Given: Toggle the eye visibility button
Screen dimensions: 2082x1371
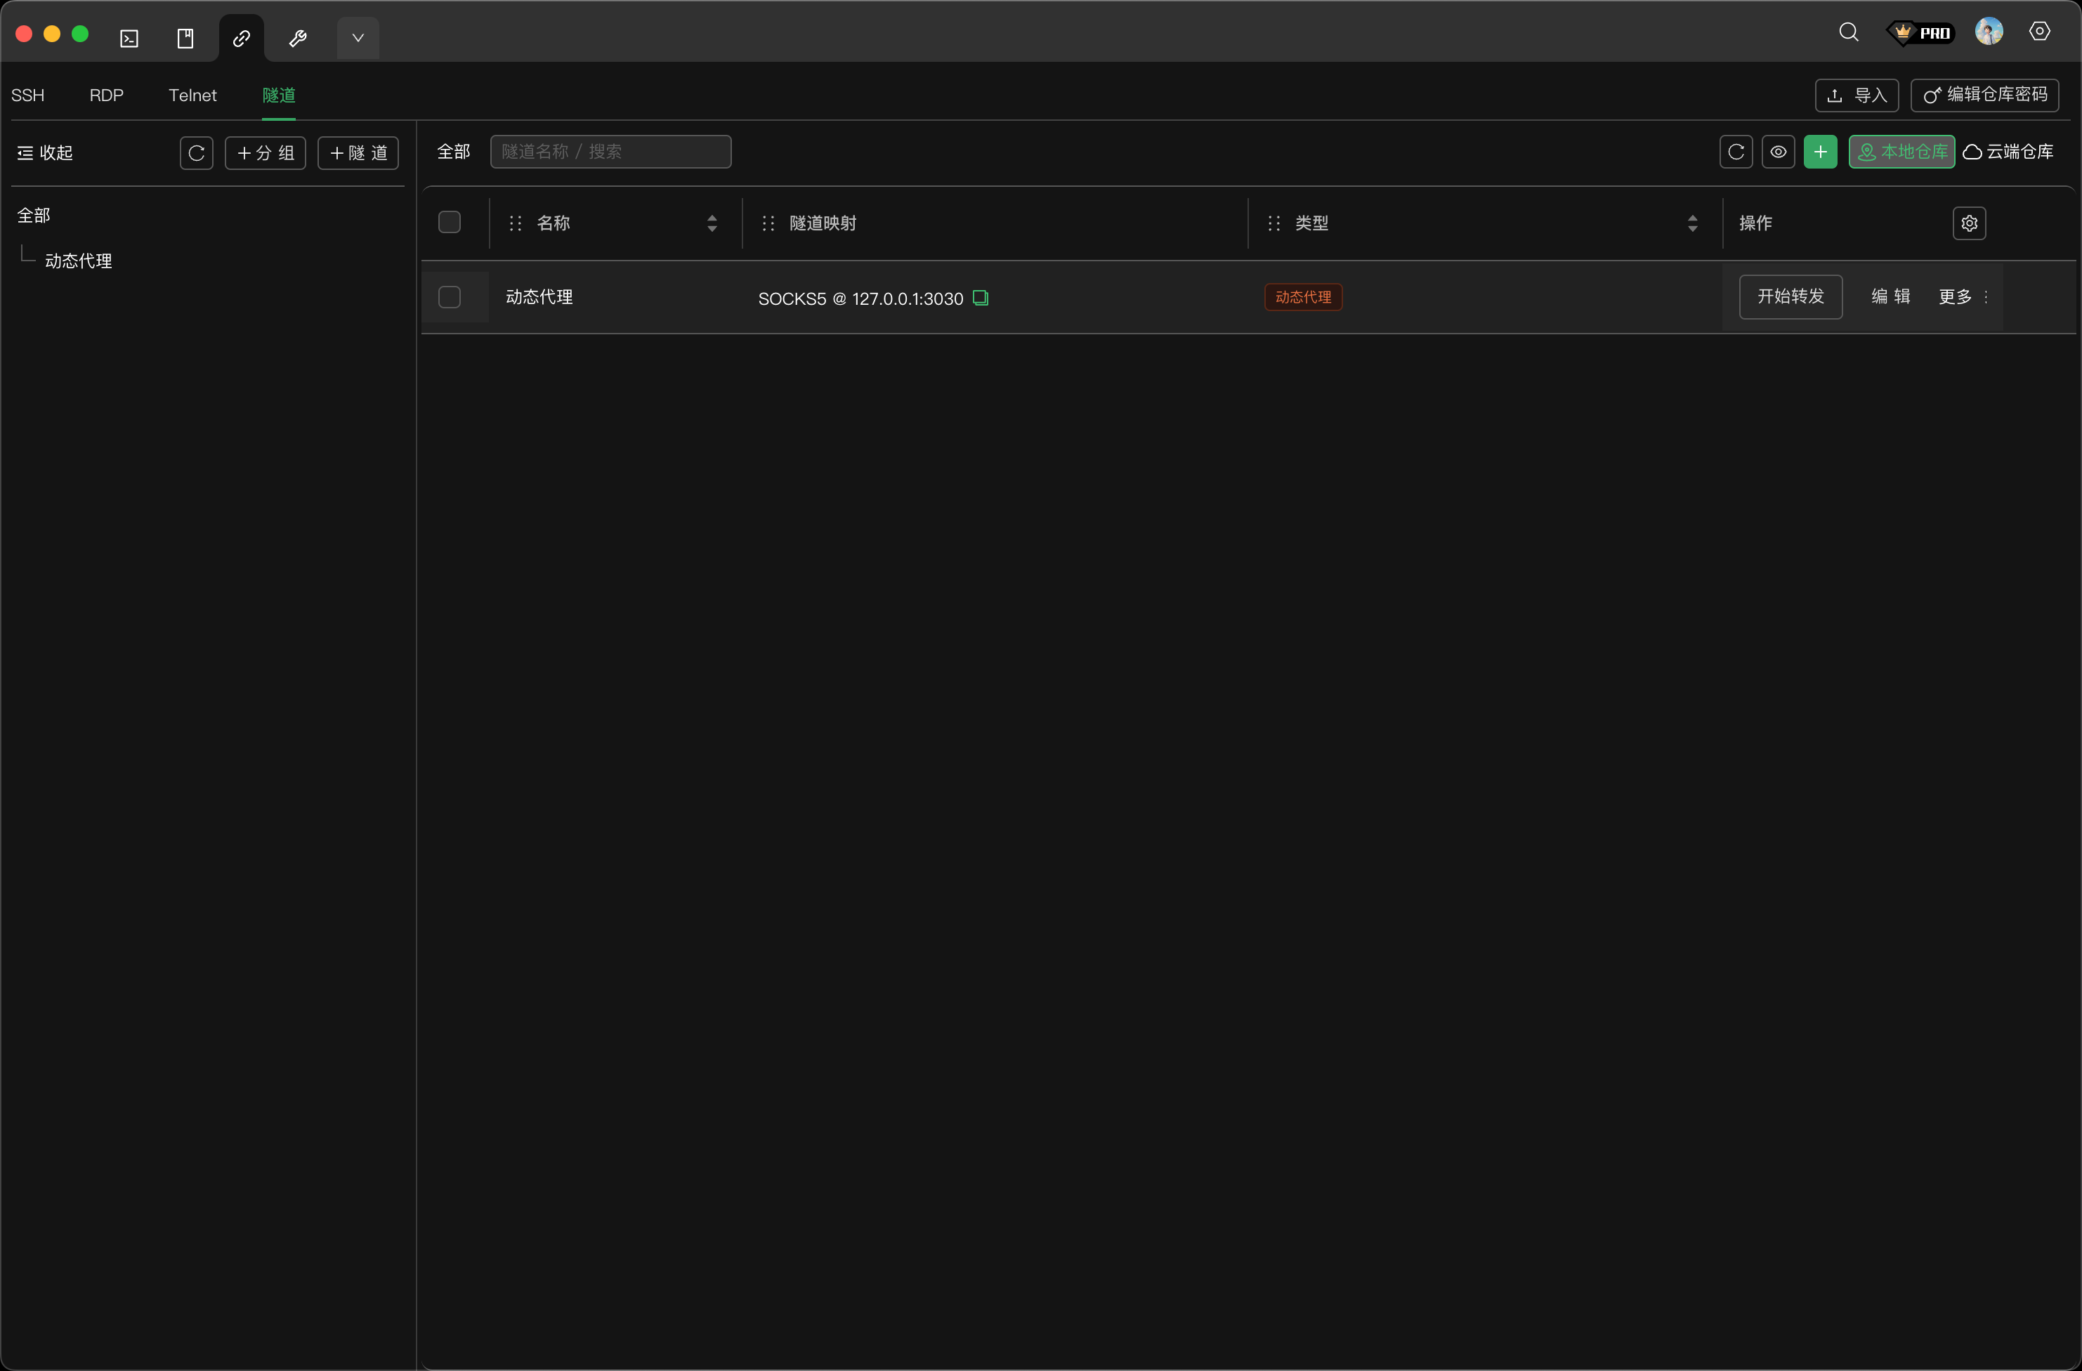Looking at the screenshot, I should tap(1779, 152).
